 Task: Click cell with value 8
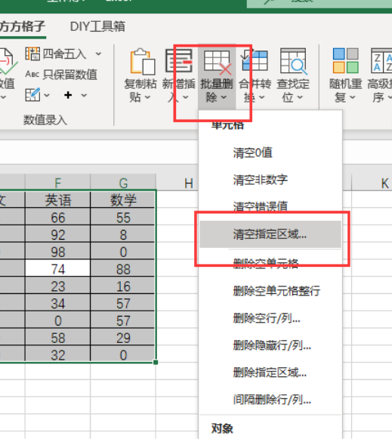(123, 234)
